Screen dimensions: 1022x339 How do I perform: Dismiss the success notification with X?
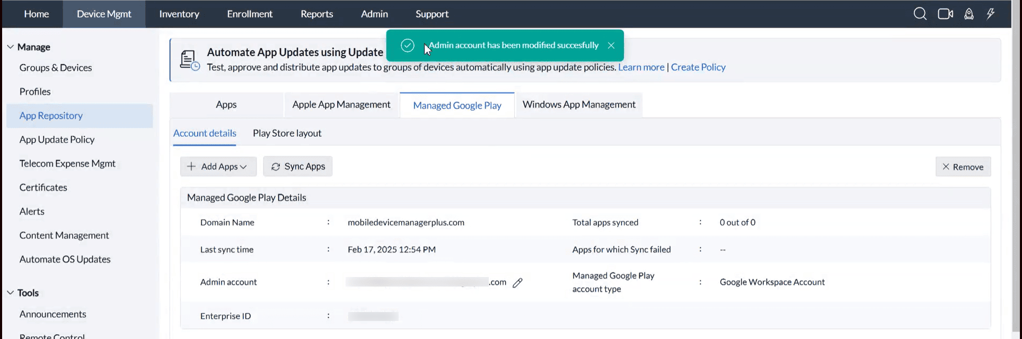click(x=611, y=46)
